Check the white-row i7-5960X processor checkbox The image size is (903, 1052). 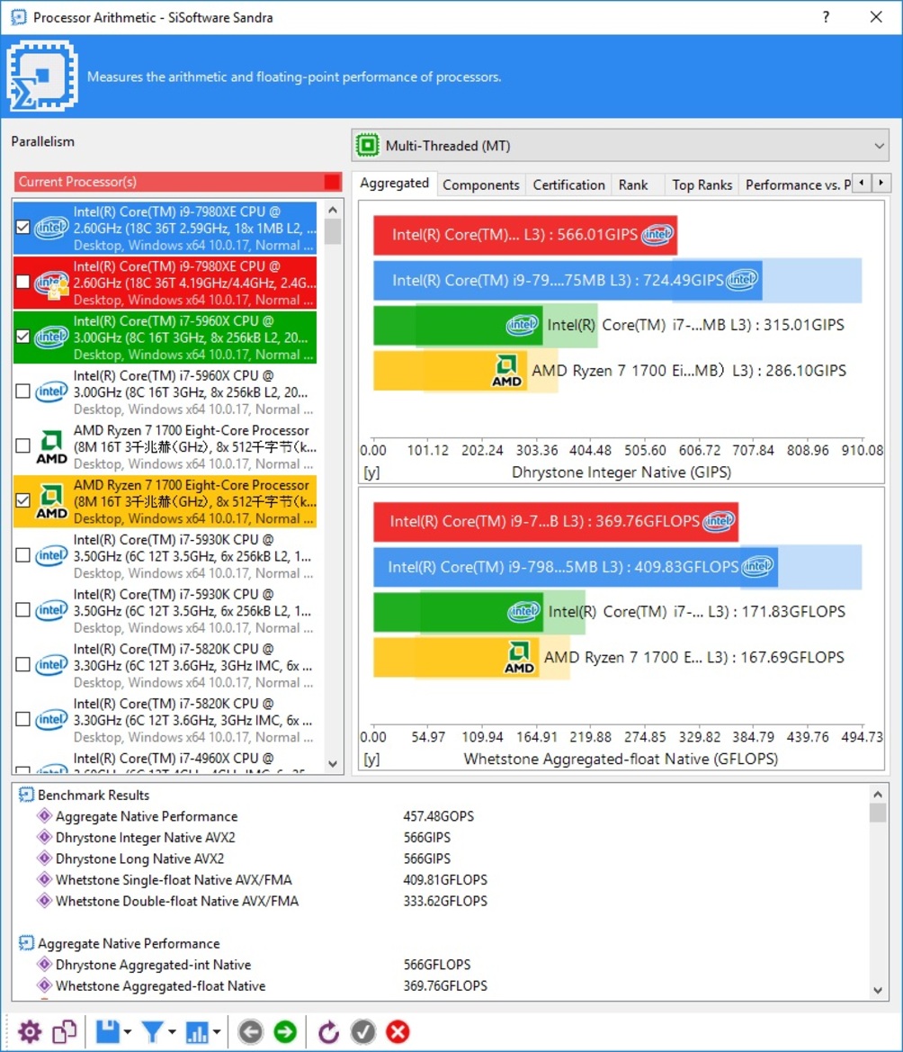coord(22,391)
